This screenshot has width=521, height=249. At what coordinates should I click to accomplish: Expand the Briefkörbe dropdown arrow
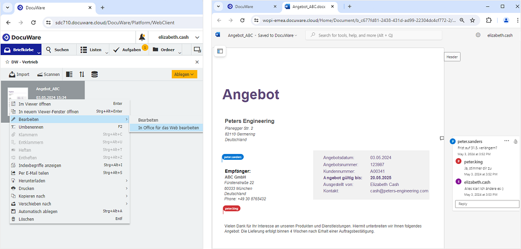[39, 52]
